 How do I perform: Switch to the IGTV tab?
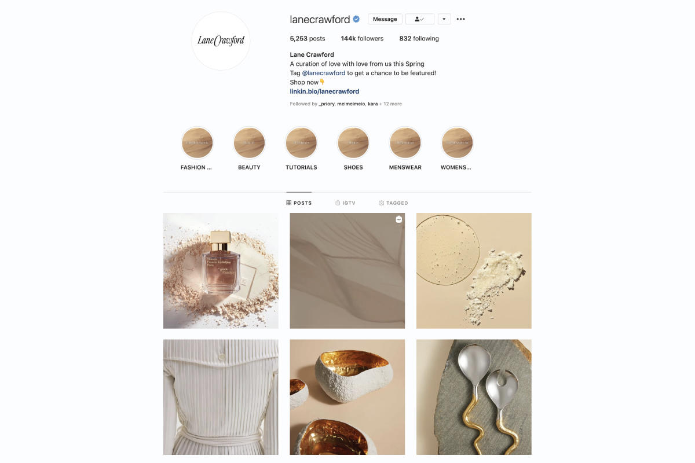[x=345, y=203]
